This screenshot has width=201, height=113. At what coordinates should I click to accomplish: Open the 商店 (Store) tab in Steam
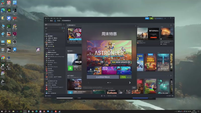point(51,21)
